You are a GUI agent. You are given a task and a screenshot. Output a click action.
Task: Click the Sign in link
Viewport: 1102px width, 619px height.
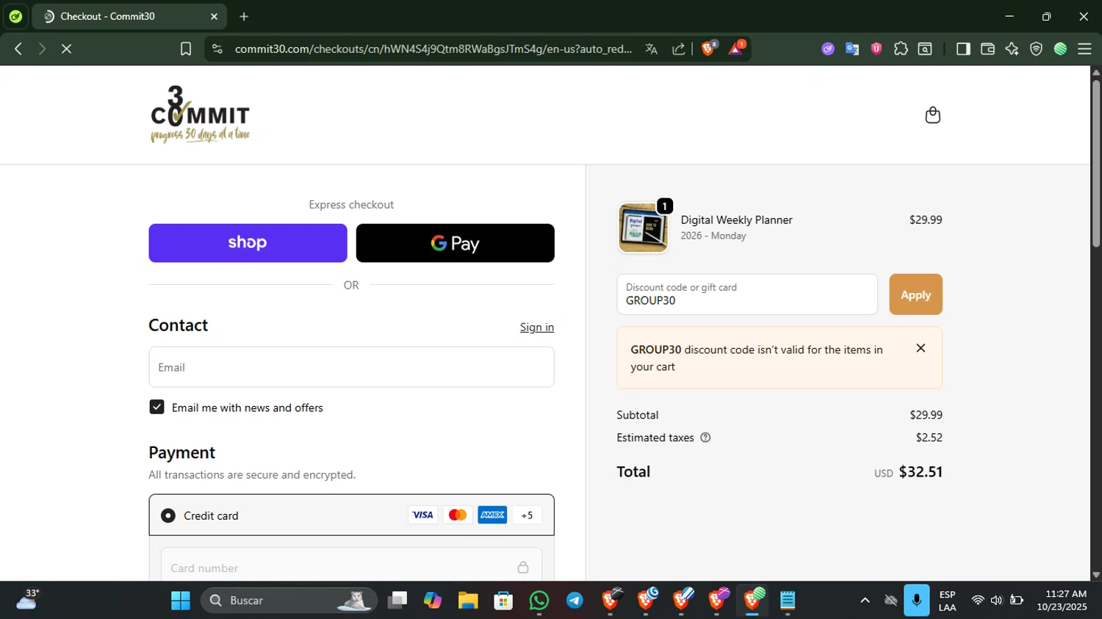tap(536, 327)
